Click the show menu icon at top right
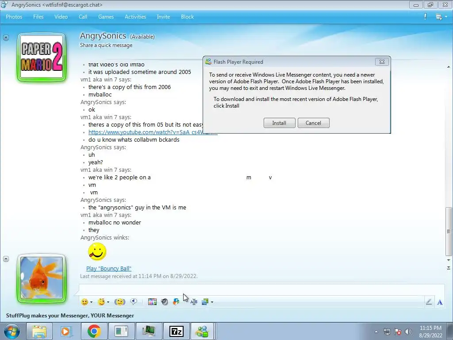The height and width of the screenshot is (340, 453). (439, 17)
